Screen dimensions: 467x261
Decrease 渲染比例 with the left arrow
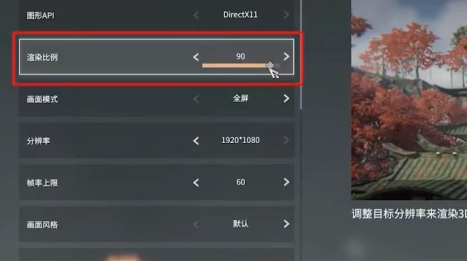tap(196, 57)
